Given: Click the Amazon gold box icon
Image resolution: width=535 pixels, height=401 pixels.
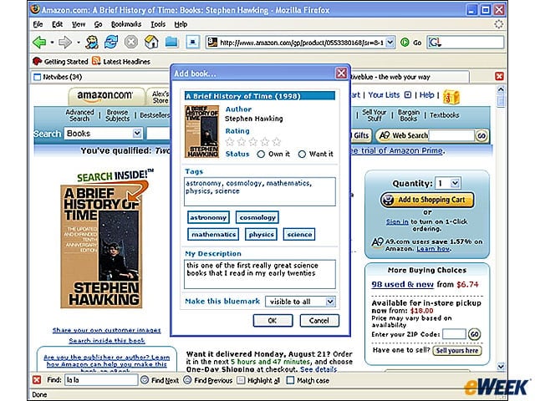Looking at the screenshot, I should 451,97.
